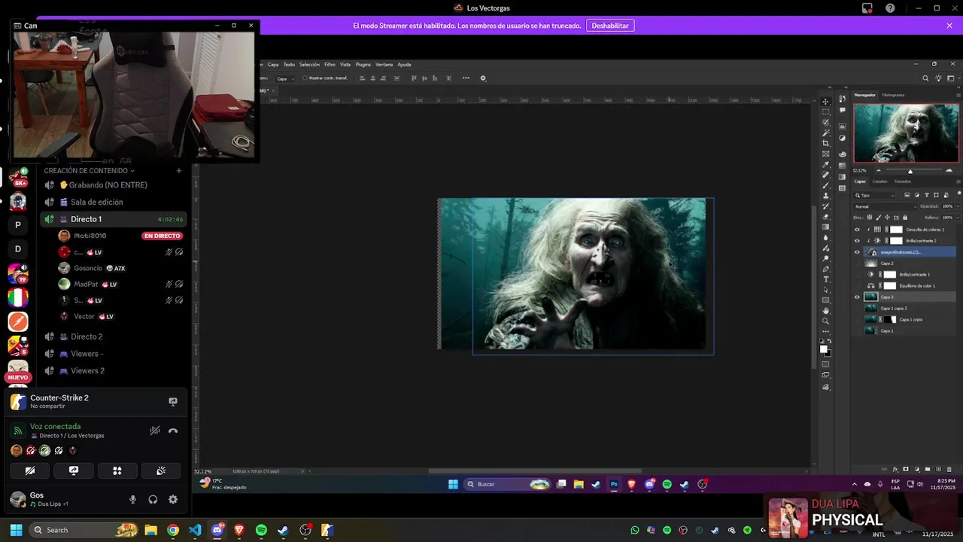The image size is (963, 542).
Task: Open the Photoshop Capa menu
Action: [273, 65]
